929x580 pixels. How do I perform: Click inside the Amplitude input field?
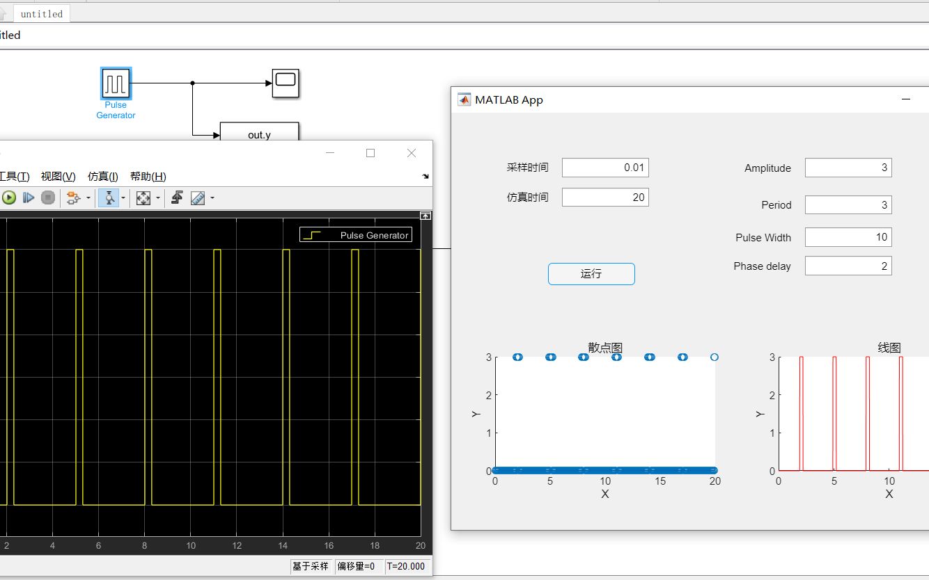point(848,167)
